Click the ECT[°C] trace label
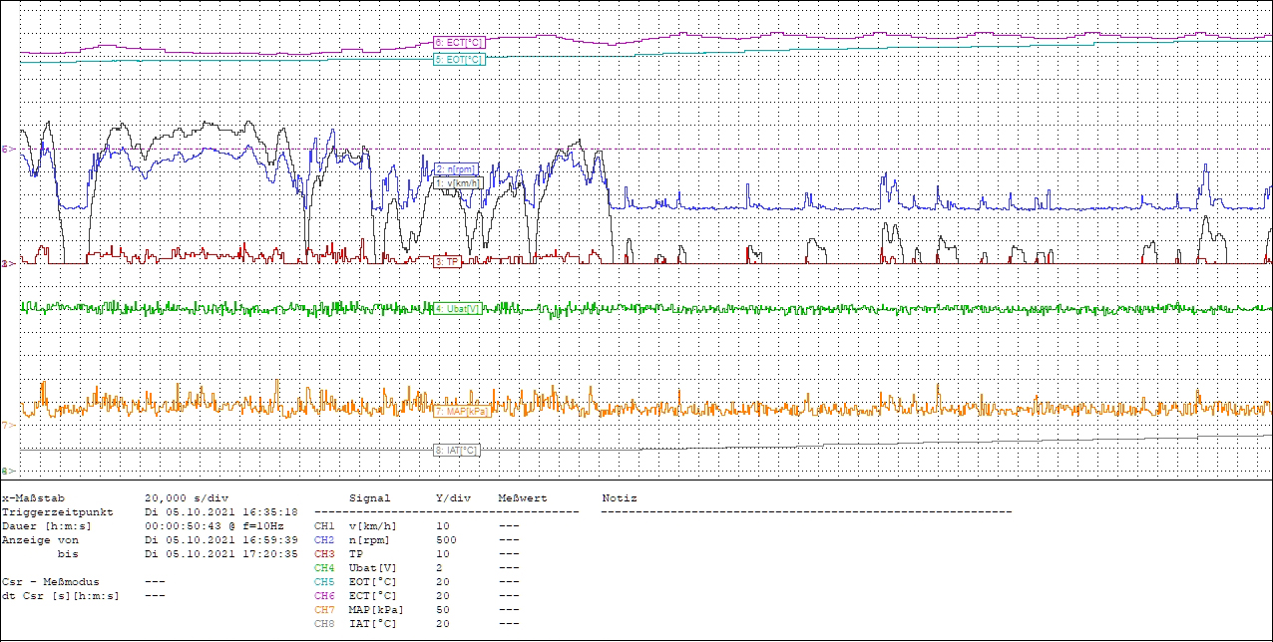The width and height of the screenshot is (1273, 642). pos(460,43)
